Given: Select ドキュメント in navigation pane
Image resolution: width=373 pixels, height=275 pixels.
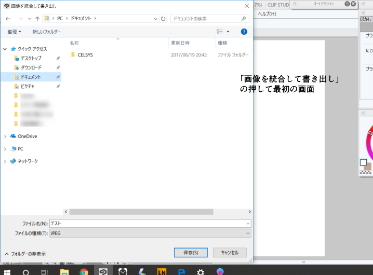Looking at the screenshot, I should point(31,77).
